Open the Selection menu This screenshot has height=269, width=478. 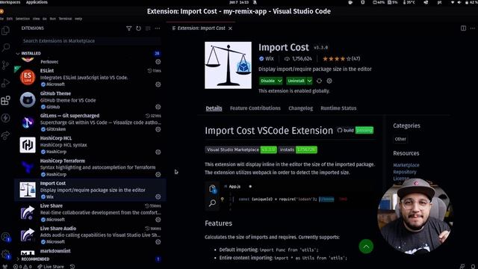[22, 19]
